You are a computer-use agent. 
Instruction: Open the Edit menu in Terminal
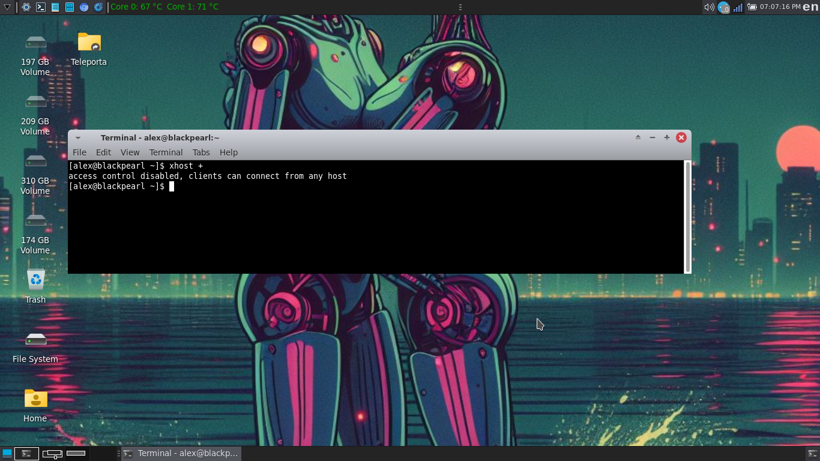[x=103, y=152]
